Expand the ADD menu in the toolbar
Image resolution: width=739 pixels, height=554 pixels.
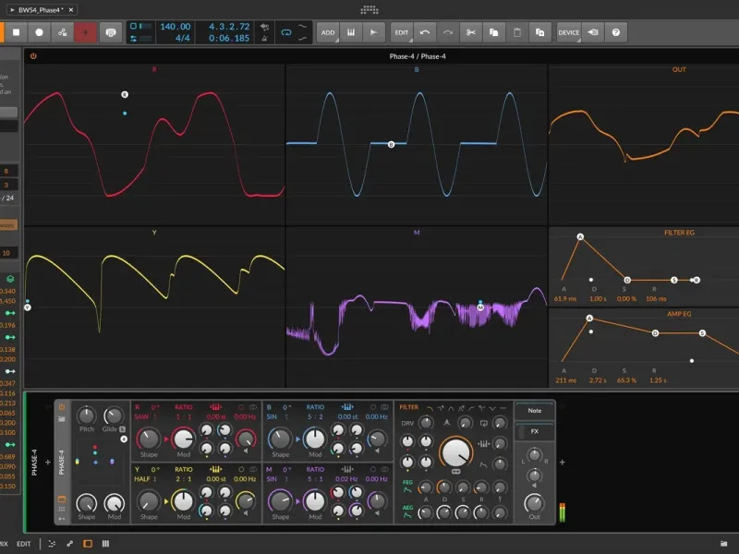coord(328,32)
